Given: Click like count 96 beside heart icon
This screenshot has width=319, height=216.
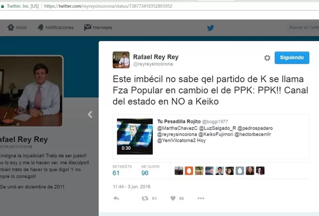Looking at the screenshot, I should 182,199.
